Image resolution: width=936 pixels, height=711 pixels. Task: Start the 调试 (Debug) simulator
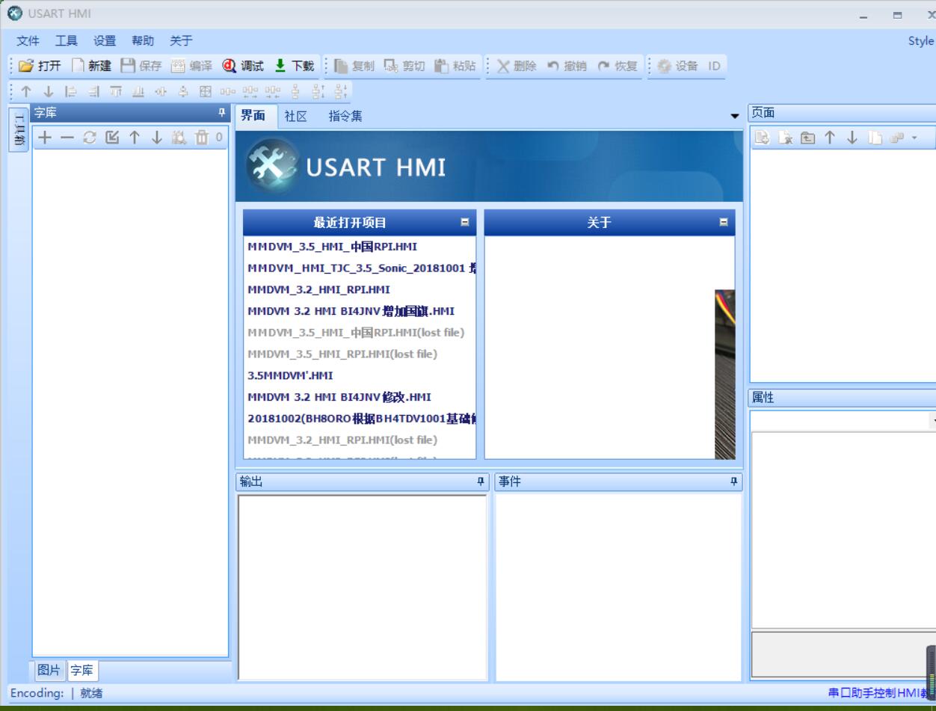click(x=243, y=66)
